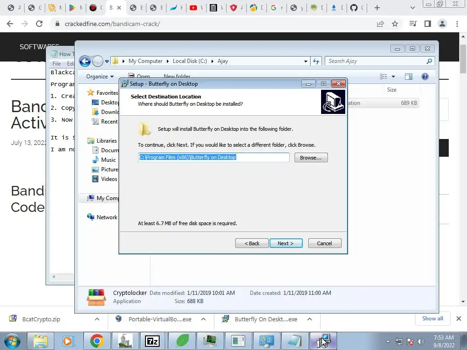Click the Chrome address bar URL
This screenshot has height=350, width=467.
[112, 24]
